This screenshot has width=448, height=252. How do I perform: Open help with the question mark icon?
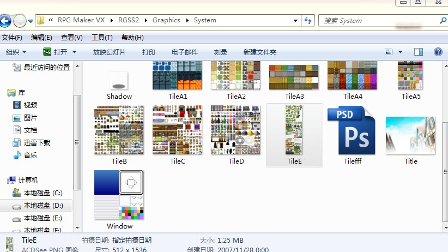pos(438,52)
